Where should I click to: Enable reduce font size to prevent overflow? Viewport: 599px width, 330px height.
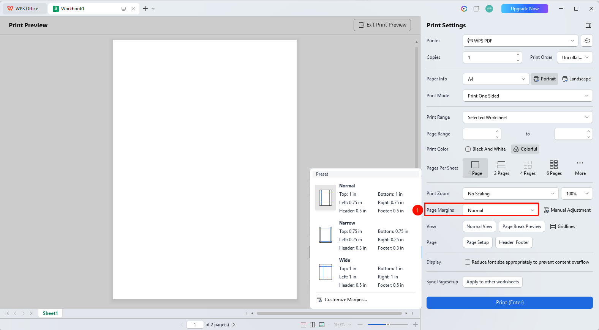(x=468, y=262)
